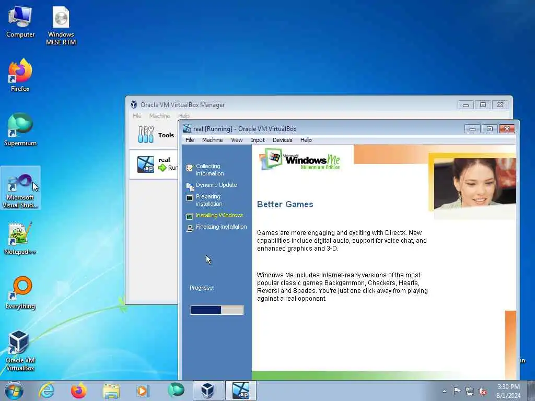Click the VirtualBox Manager title bar cube icon
Image resolution: width=535 pixels, height=401 pixels.
[134, 104]
